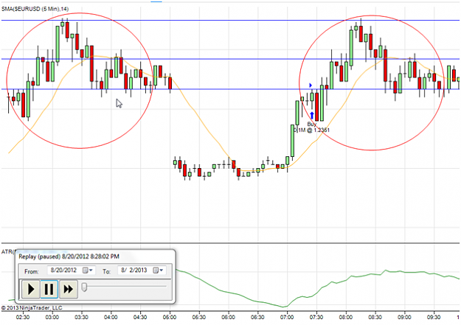Image resolution: width=461 pixels, height=325 pixels.
Task: Open the To date calendar dropdown
Action: (158, 270)
